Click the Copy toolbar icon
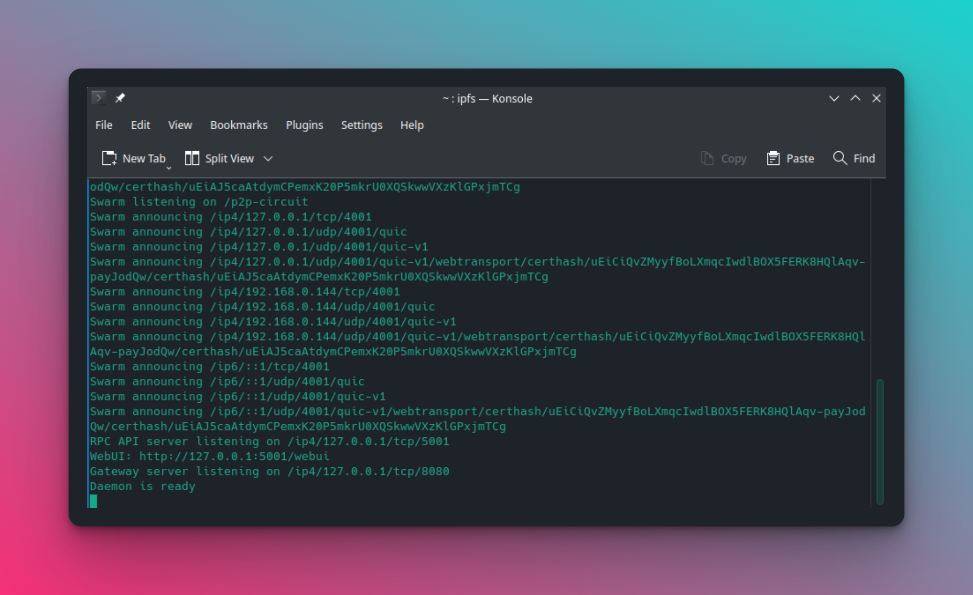Image resolution: width=973 pixels, height=595 pixels. point(707,158)
